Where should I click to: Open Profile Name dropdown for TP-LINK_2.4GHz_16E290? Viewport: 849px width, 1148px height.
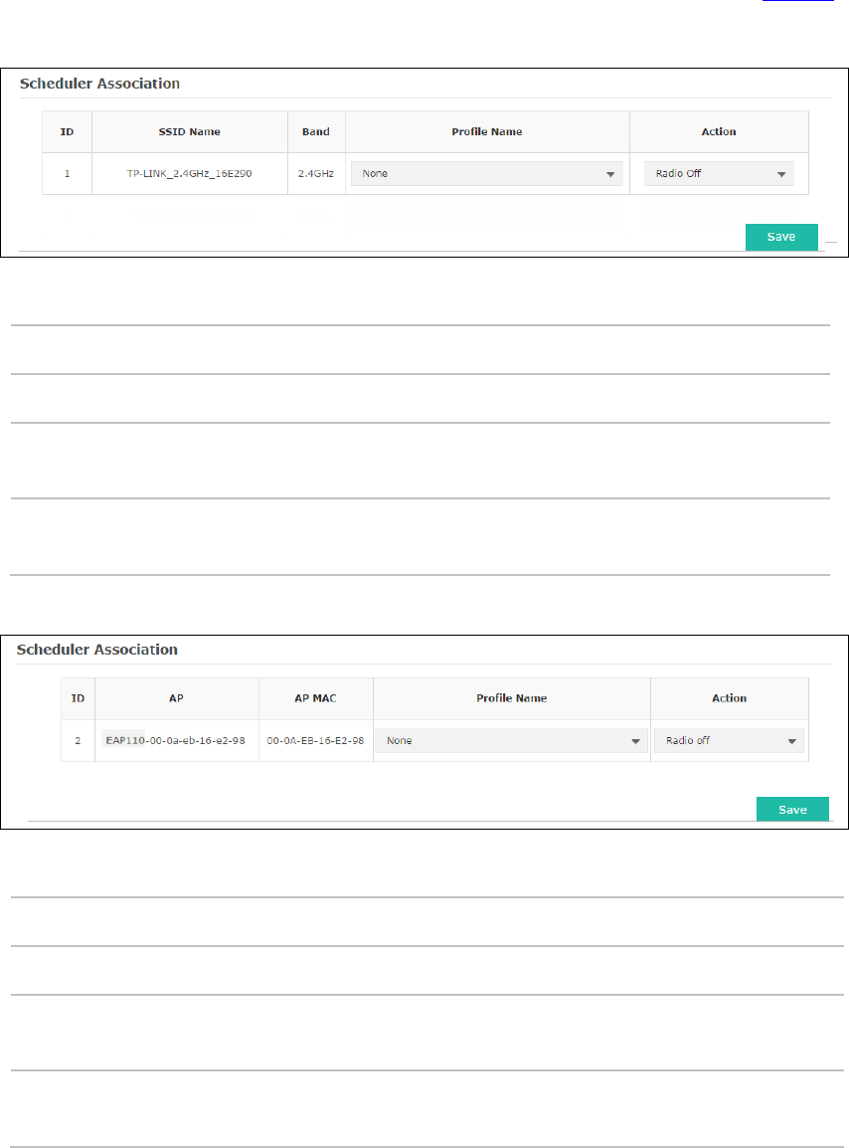[487, 173]
